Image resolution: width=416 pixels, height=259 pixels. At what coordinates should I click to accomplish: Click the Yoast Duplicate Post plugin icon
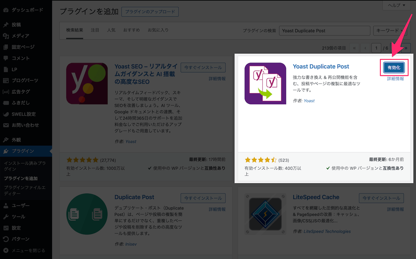tap(265, 84)
